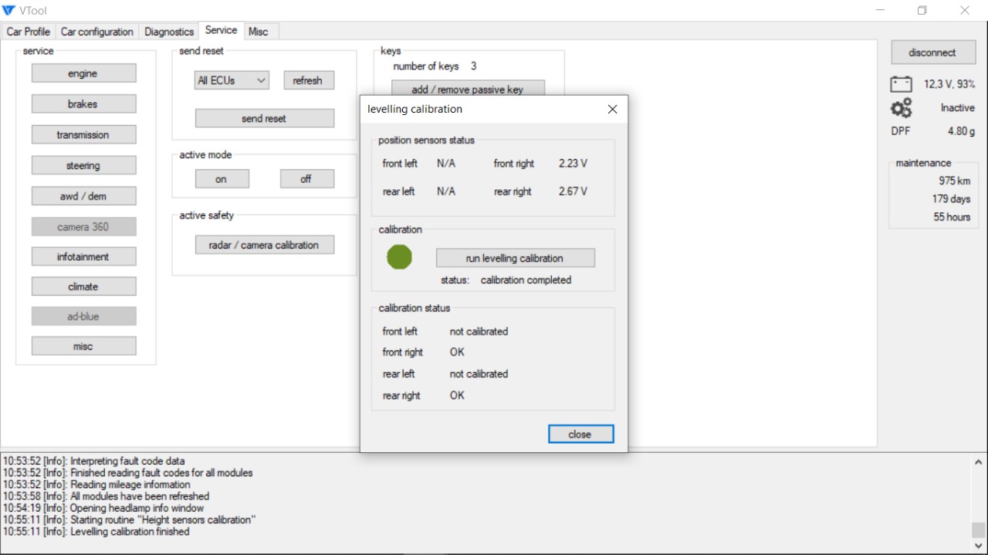Open the Car configuration tab
The width and height of the screenshot is (988, 555).
97,32
